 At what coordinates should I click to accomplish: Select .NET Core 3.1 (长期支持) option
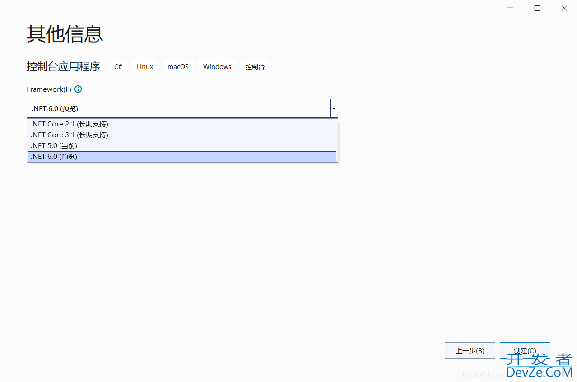182,135
